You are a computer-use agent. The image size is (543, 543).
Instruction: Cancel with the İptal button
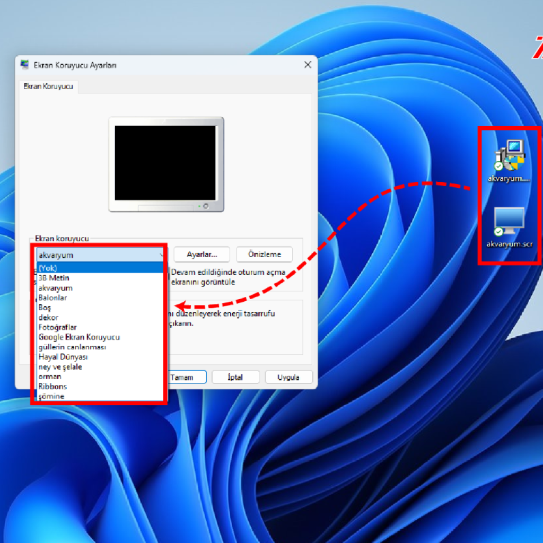235,377
